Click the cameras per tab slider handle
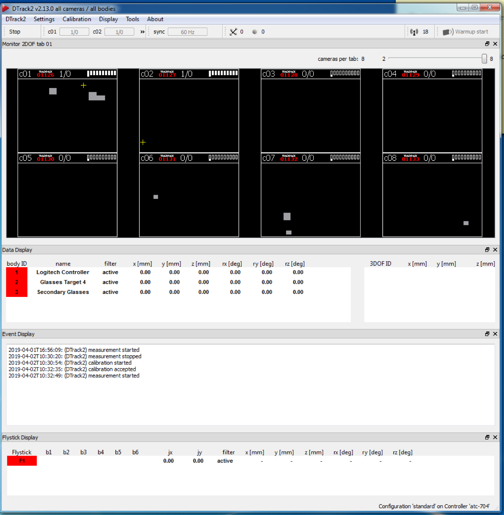Screen dimensions: 504x515 pyautogui.click(x=484, y=59)
